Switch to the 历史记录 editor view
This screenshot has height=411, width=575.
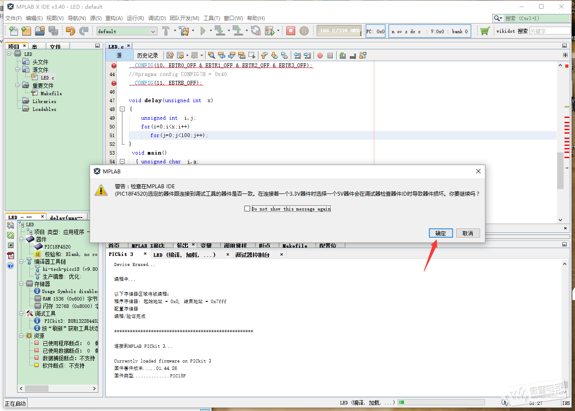point(147,55)
